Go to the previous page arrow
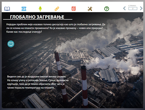Viewport: 145px width, 110px height. click(x=124, y=8)
